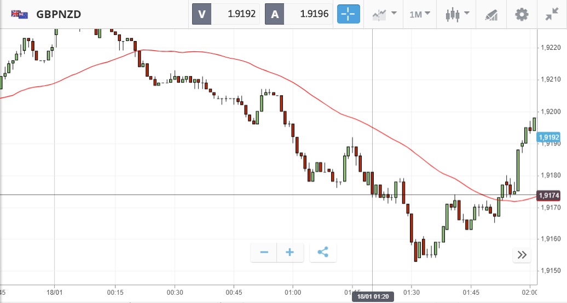Zoom in with the plus button

[290, 252]
